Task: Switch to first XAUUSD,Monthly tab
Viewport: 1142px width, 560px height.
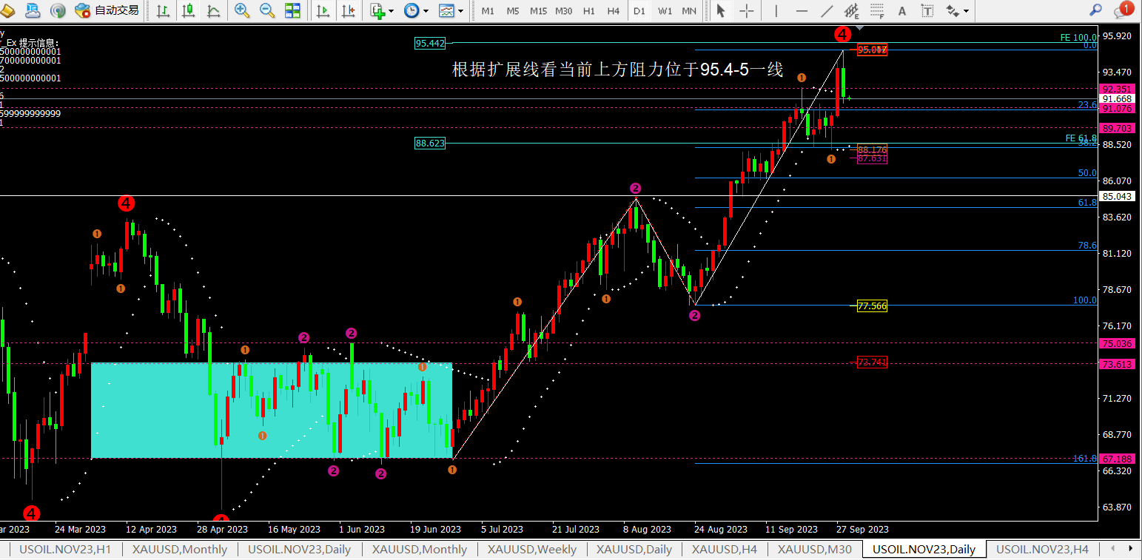Action: click(x=181, y=550)
